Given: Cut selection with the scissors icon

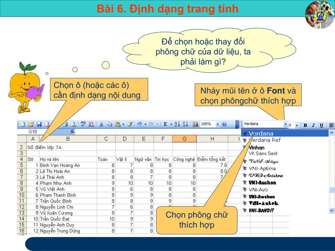Looking at the screenshot, I should [101, 124].
